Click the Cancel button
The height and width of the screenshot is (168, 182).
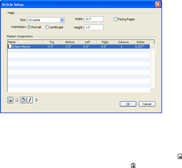coord(147,104)
